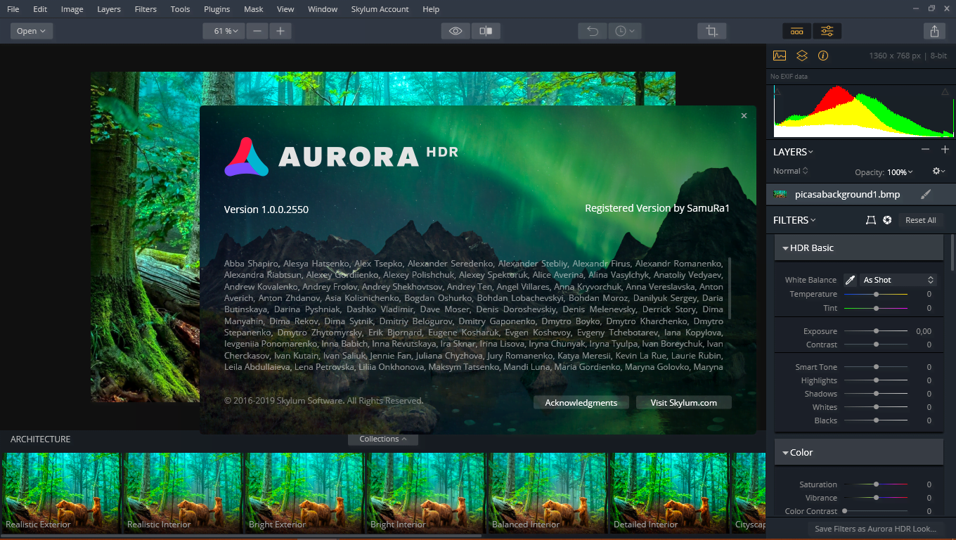956x540 pixels.
Task: Zoom out with the minus button
Action: click(257, 31)
